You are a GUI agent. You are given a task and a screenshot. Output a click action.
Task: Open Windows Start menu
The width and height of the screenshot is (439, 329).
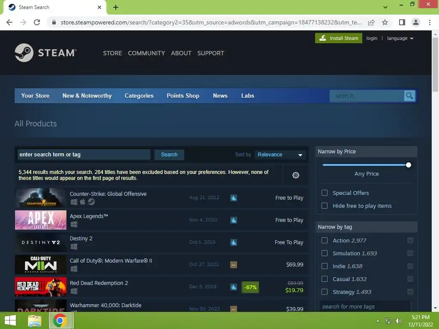point(10,320)
